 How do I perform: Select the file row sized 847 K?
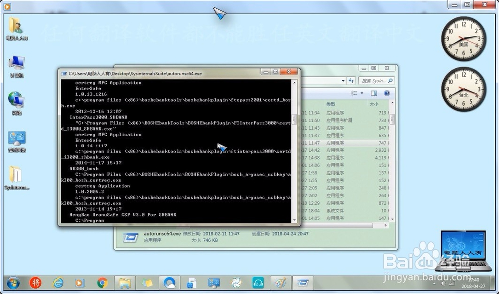click(x=345, y=128)
